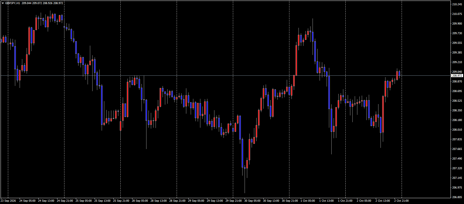Click the 24 Sep 05:00 time label
This screenshot has width=464, height=204.
pyautogui.click(x=27, y=201)
